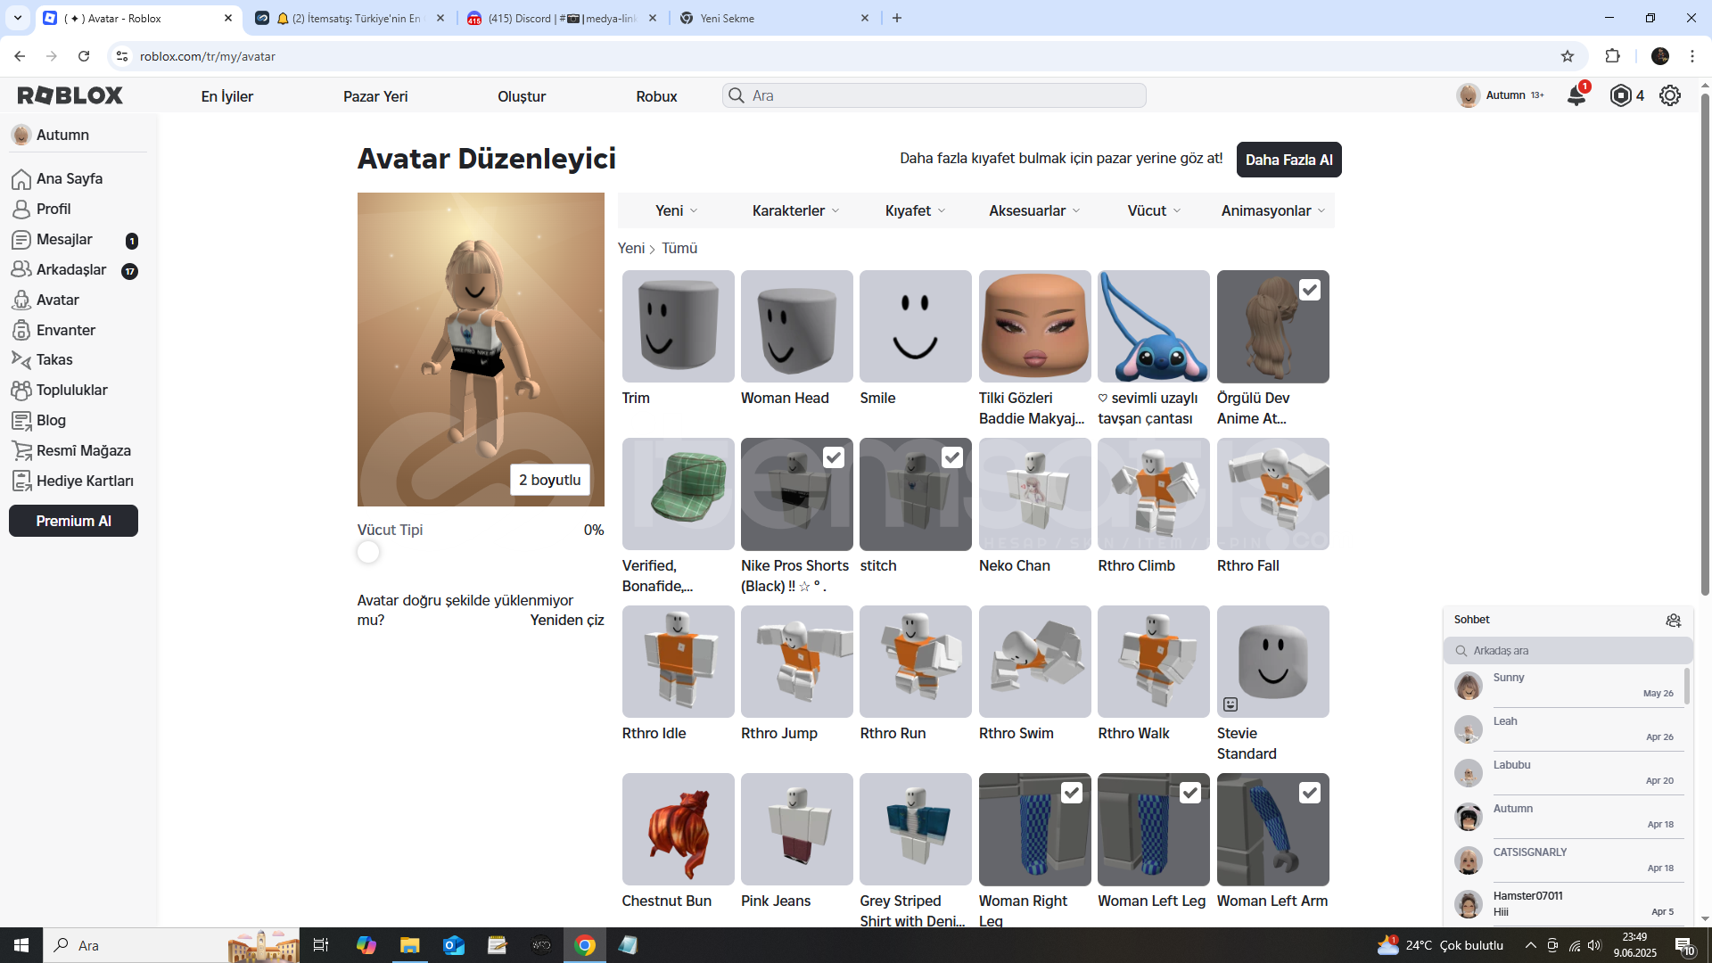1712x963 pixels.
Task: Click the Takas sidebar icon
Action: 21,359
